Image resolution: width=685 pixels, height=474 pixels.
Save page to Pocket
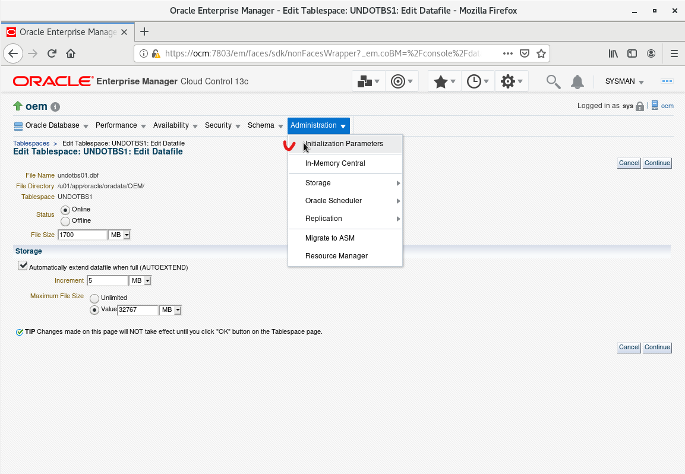click(525, 53)
